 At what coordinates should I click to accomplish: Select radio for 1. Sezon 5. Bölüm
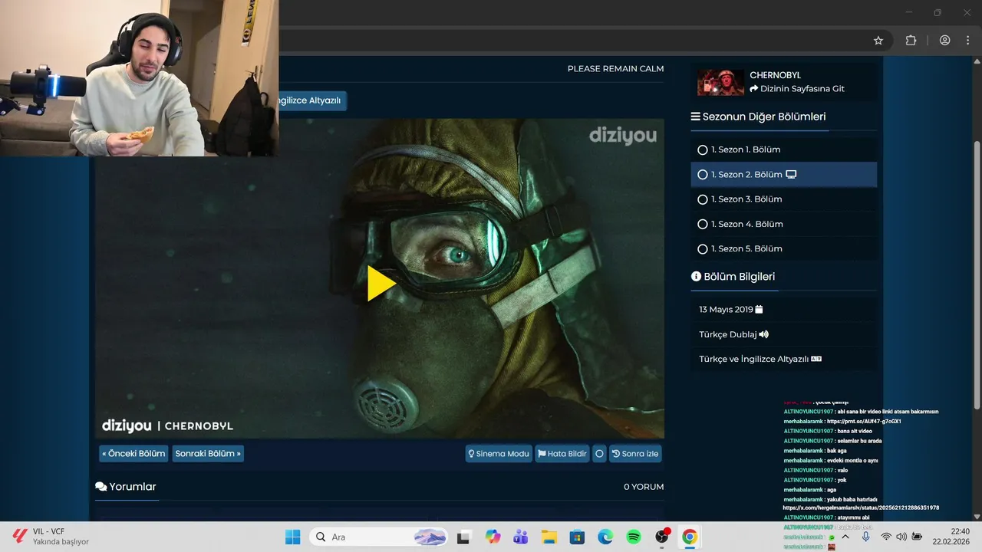[x=702, y=249]
